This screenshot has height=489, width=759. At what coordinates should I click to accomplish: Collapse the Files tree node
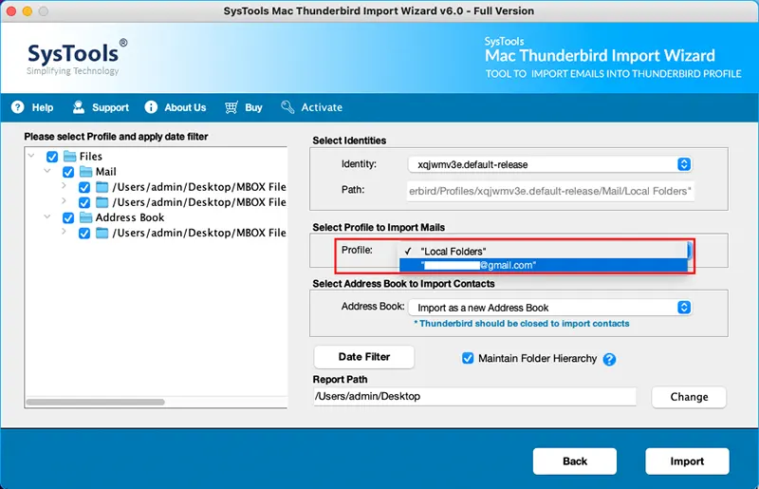pos(31,156)
